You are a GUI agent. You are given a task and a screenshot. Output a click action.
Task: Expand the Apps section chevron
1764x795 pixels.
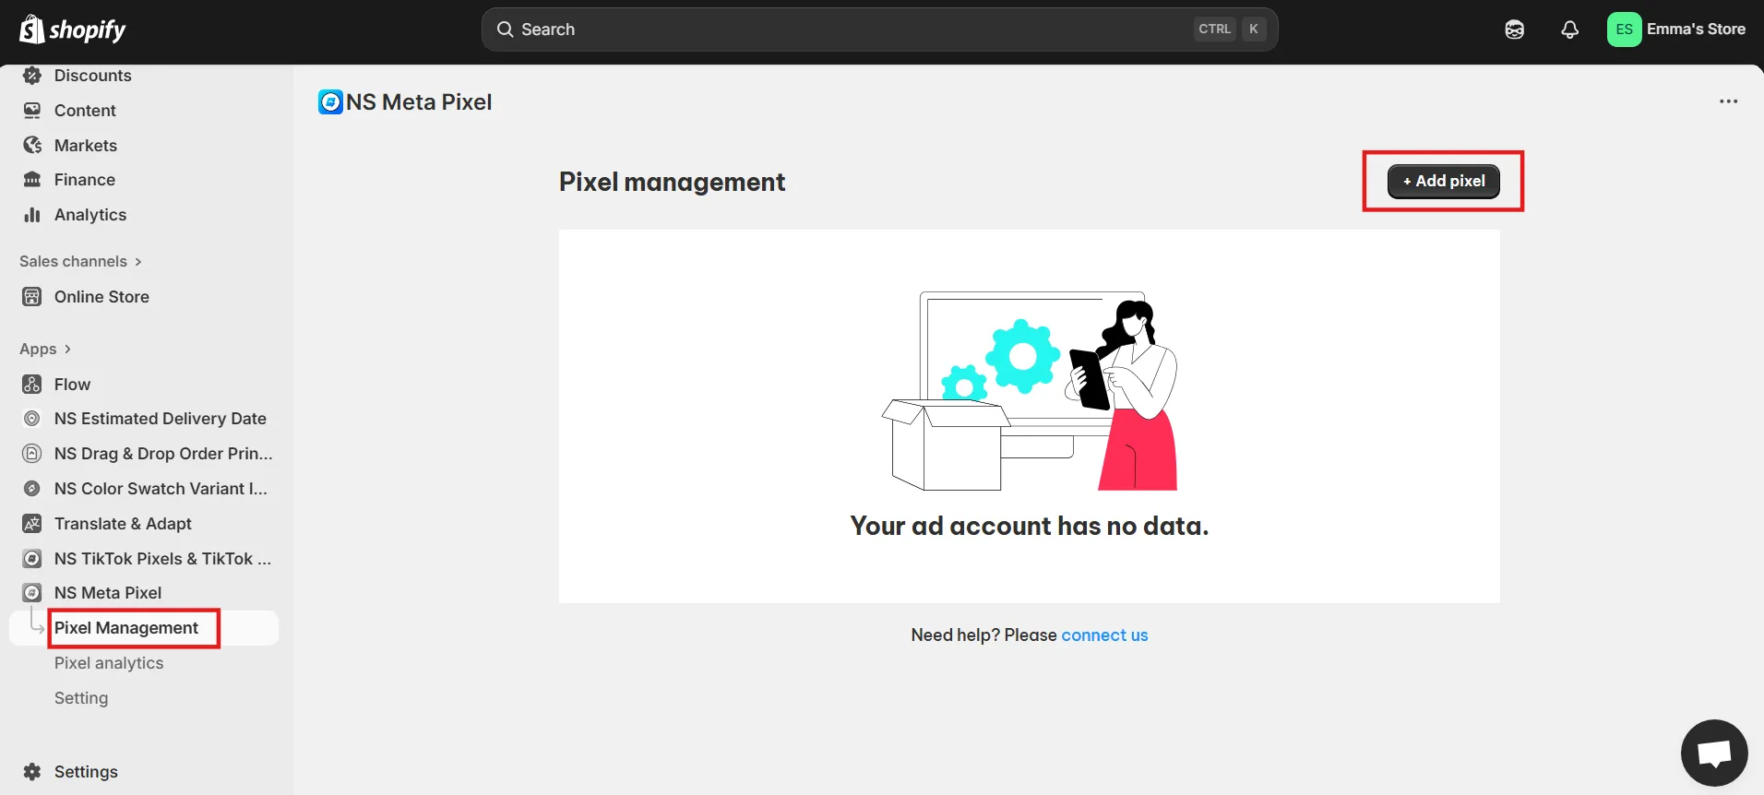[67, 350]
